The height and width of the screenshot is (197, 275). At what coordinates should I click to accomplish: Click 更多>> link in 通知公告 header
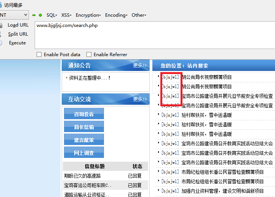tap(140, 65)
